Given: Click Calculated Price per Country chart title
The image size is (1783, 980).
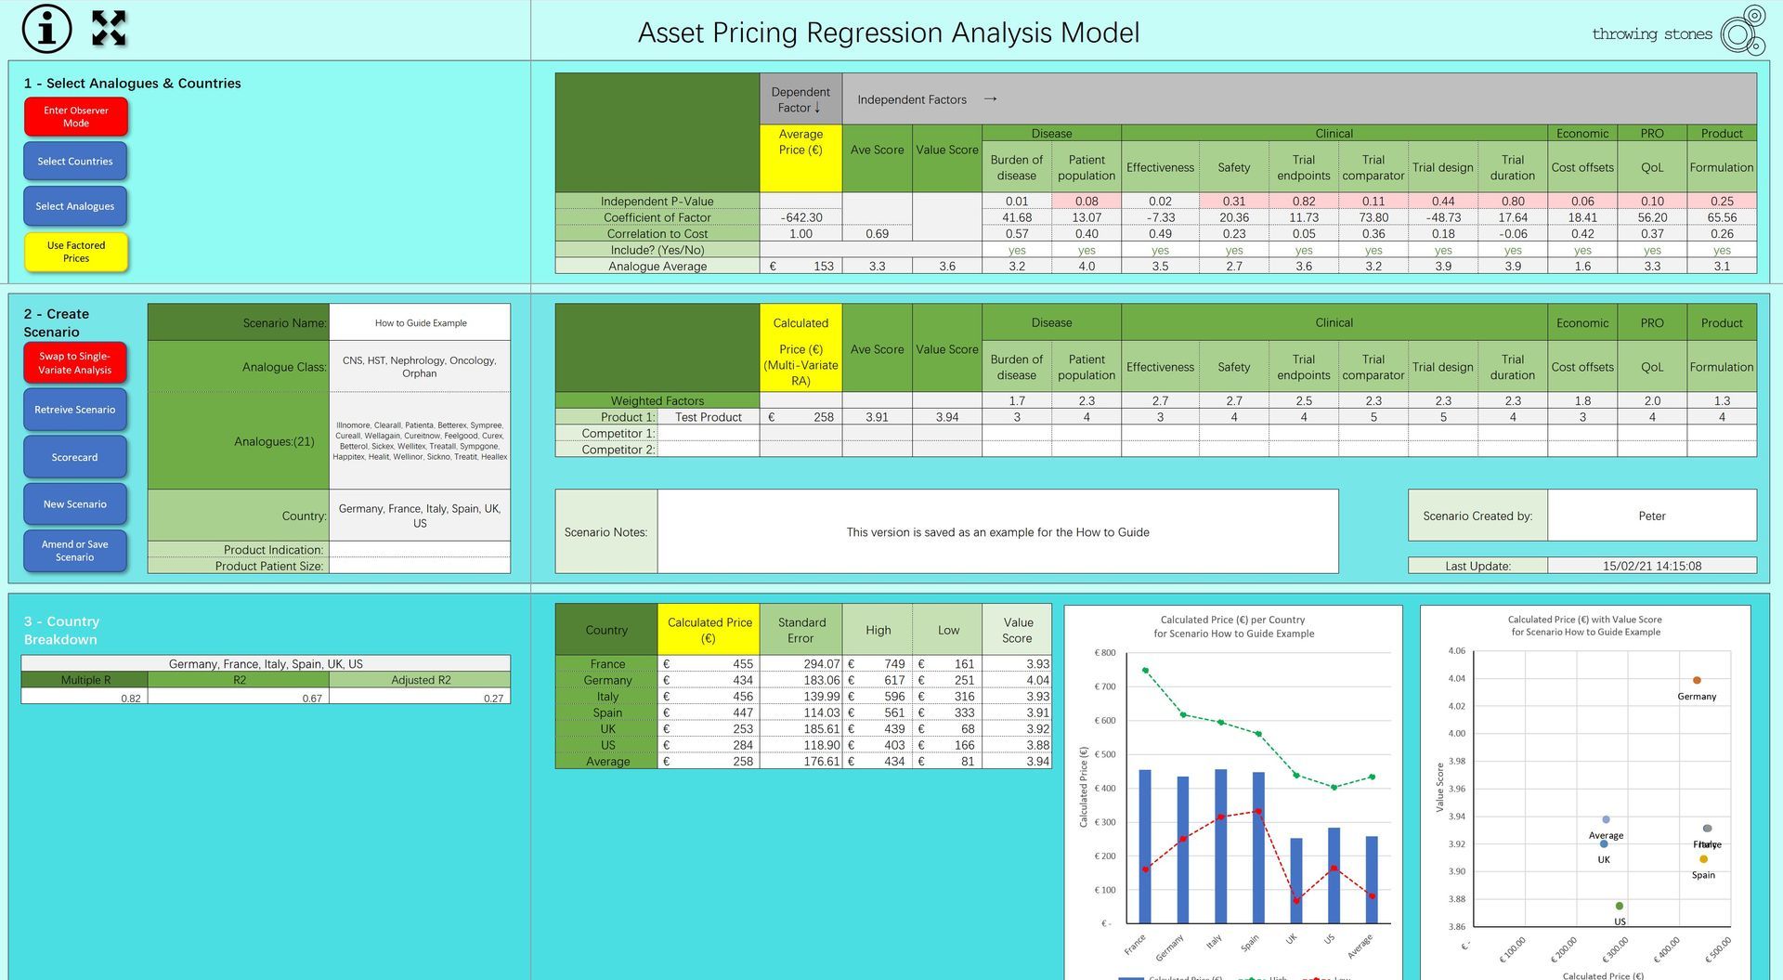Looking at the screenshot, I should (1233, 626).
